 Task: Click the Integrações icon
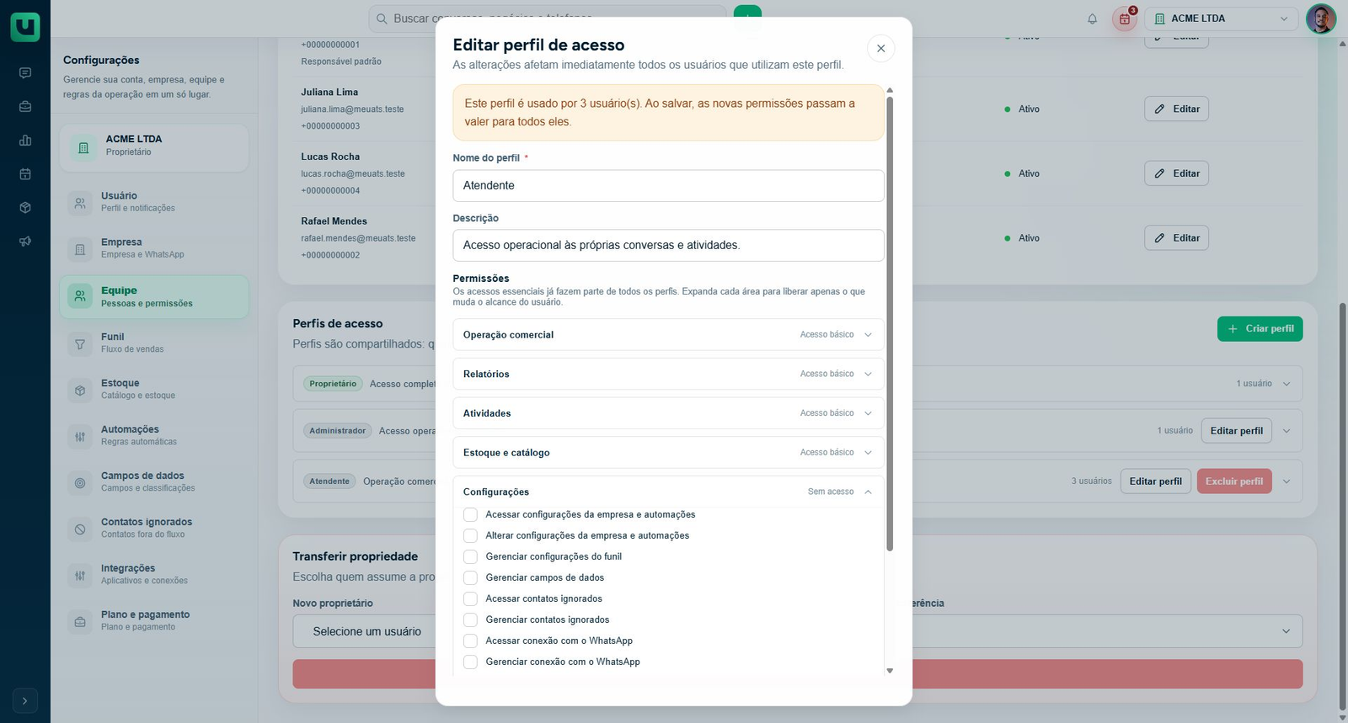(x=80, y=575)
